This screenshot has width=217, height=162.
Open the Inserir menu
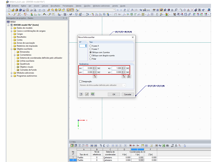pos(37,6)
